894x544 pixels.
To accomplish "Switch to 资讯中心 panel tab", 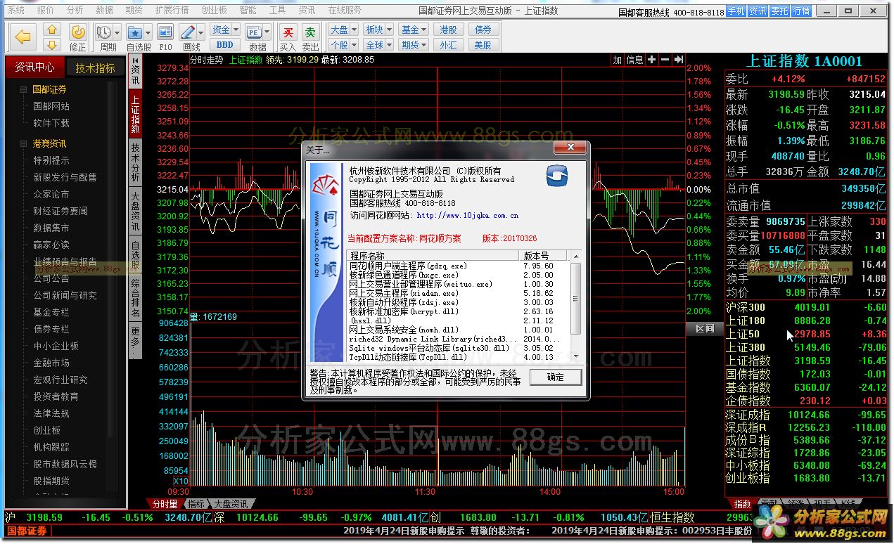I will pyautogui.click(x=34, y=67).
